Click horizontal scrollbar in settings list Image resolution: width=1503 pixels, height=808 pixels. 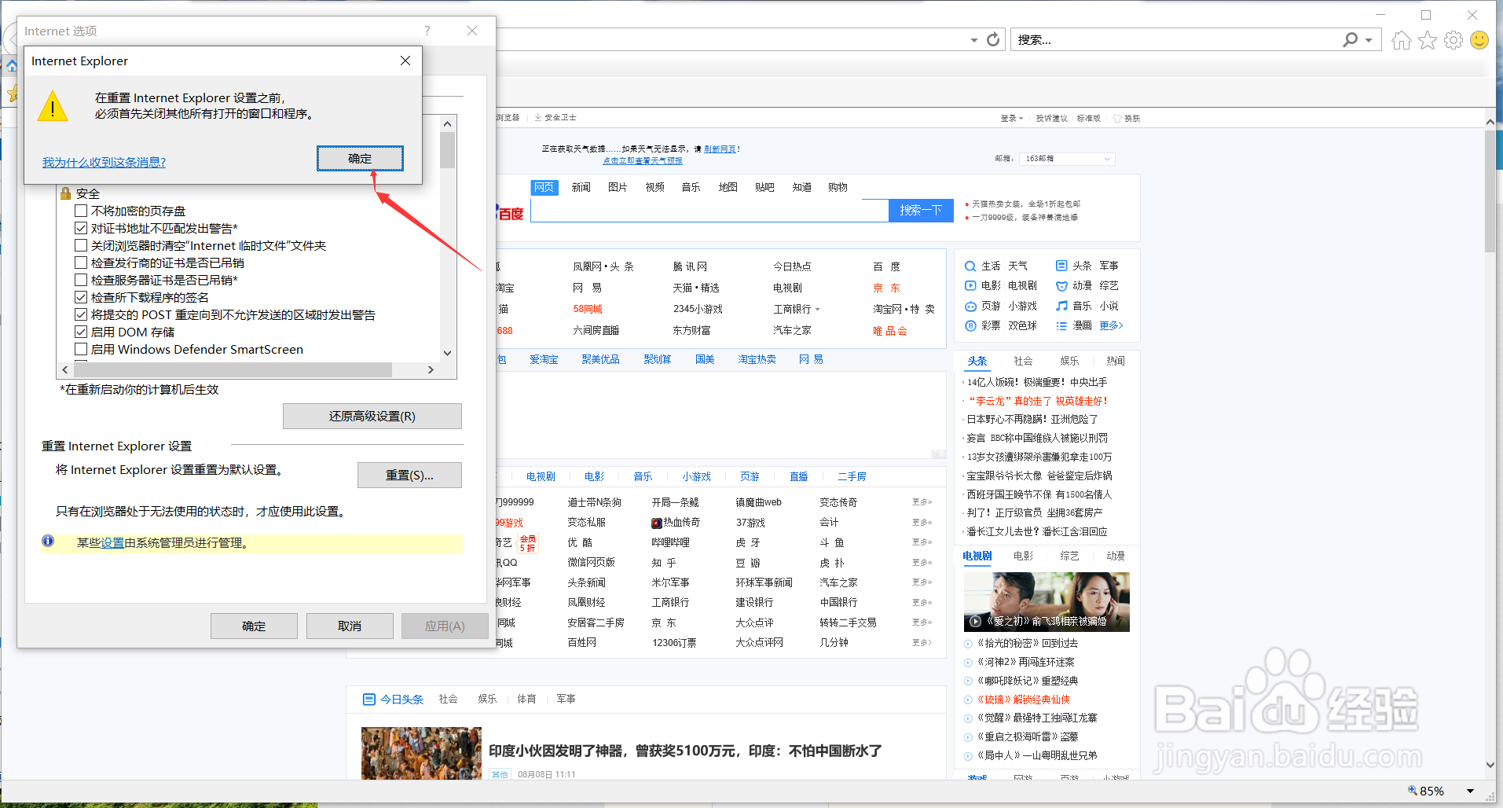(x=232, y=369)
